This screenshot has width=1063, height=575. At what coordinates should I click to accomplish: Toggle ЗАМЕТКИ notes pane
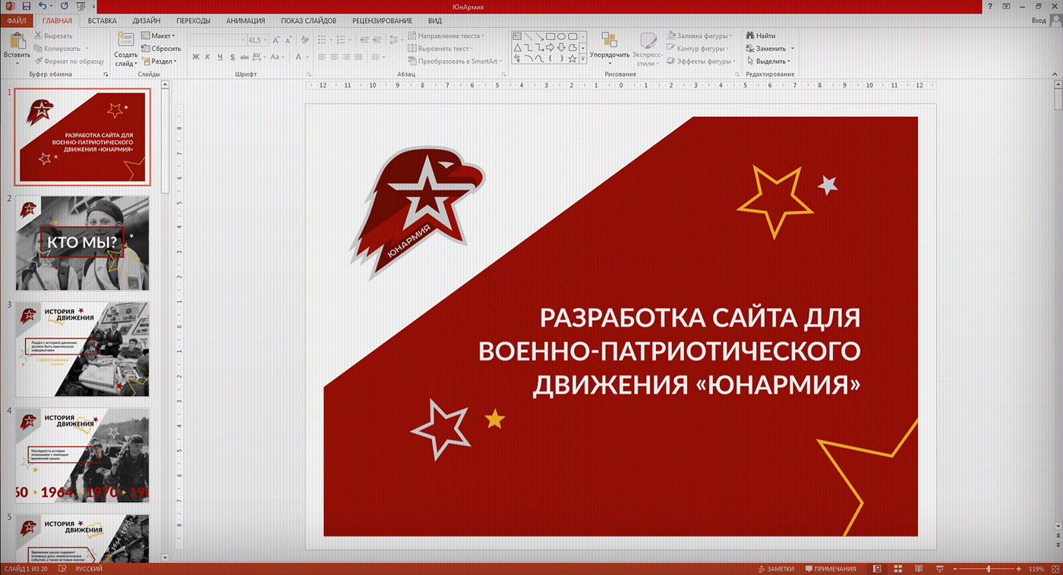coord(775,568)
